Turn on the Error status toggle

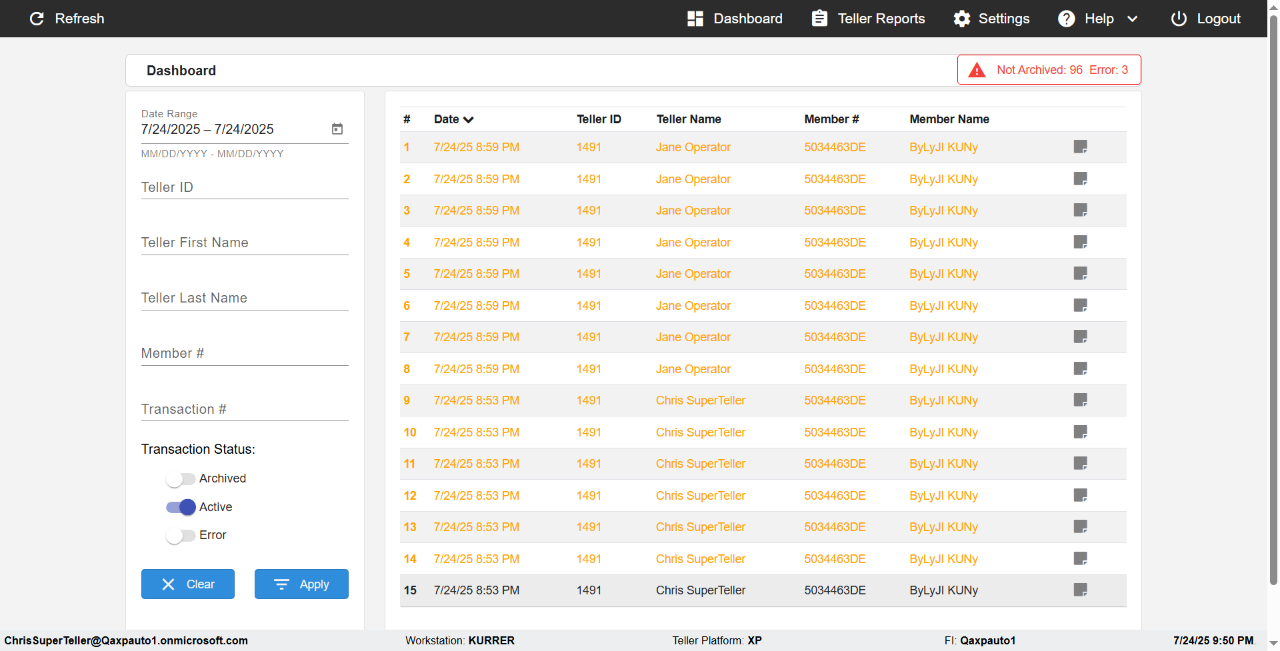180,536
